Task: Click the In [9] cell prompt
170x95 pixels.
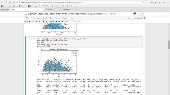Action: [x=33, y=39]
